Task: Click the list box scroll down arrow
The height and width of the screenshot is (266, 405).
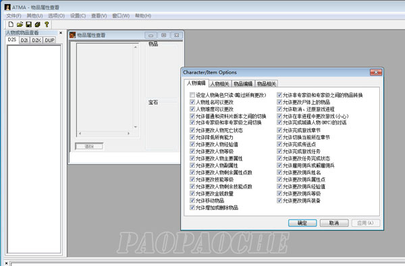Action: point(136,127)
